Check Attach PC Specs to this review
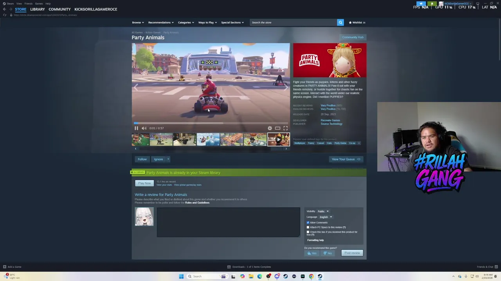Viewport: 501px width, 281px height. coord(308,227)
